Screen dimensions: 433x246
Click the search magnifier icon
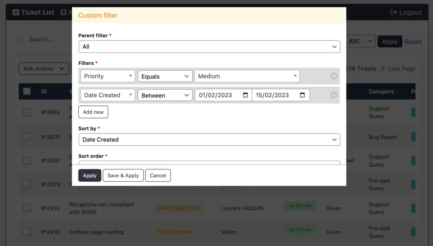pos(20,39)
